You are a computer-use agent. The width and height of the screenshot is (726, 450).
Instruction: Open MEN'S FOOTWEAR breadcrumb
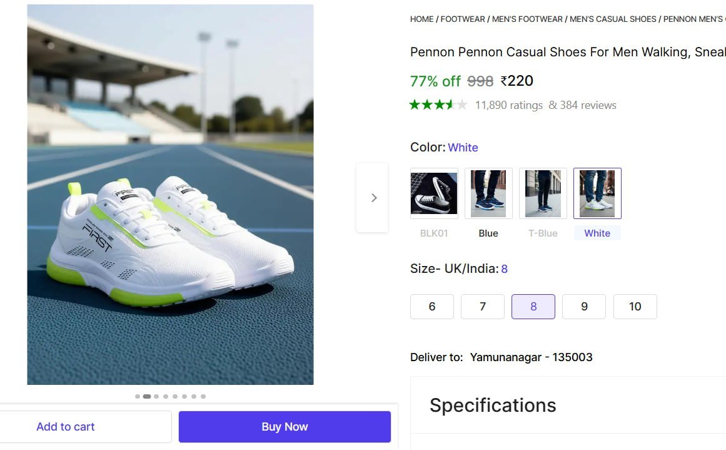click(527, 19)
